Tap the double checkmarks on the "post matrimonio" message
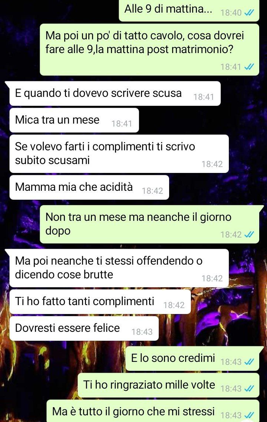 coord(249,66)
